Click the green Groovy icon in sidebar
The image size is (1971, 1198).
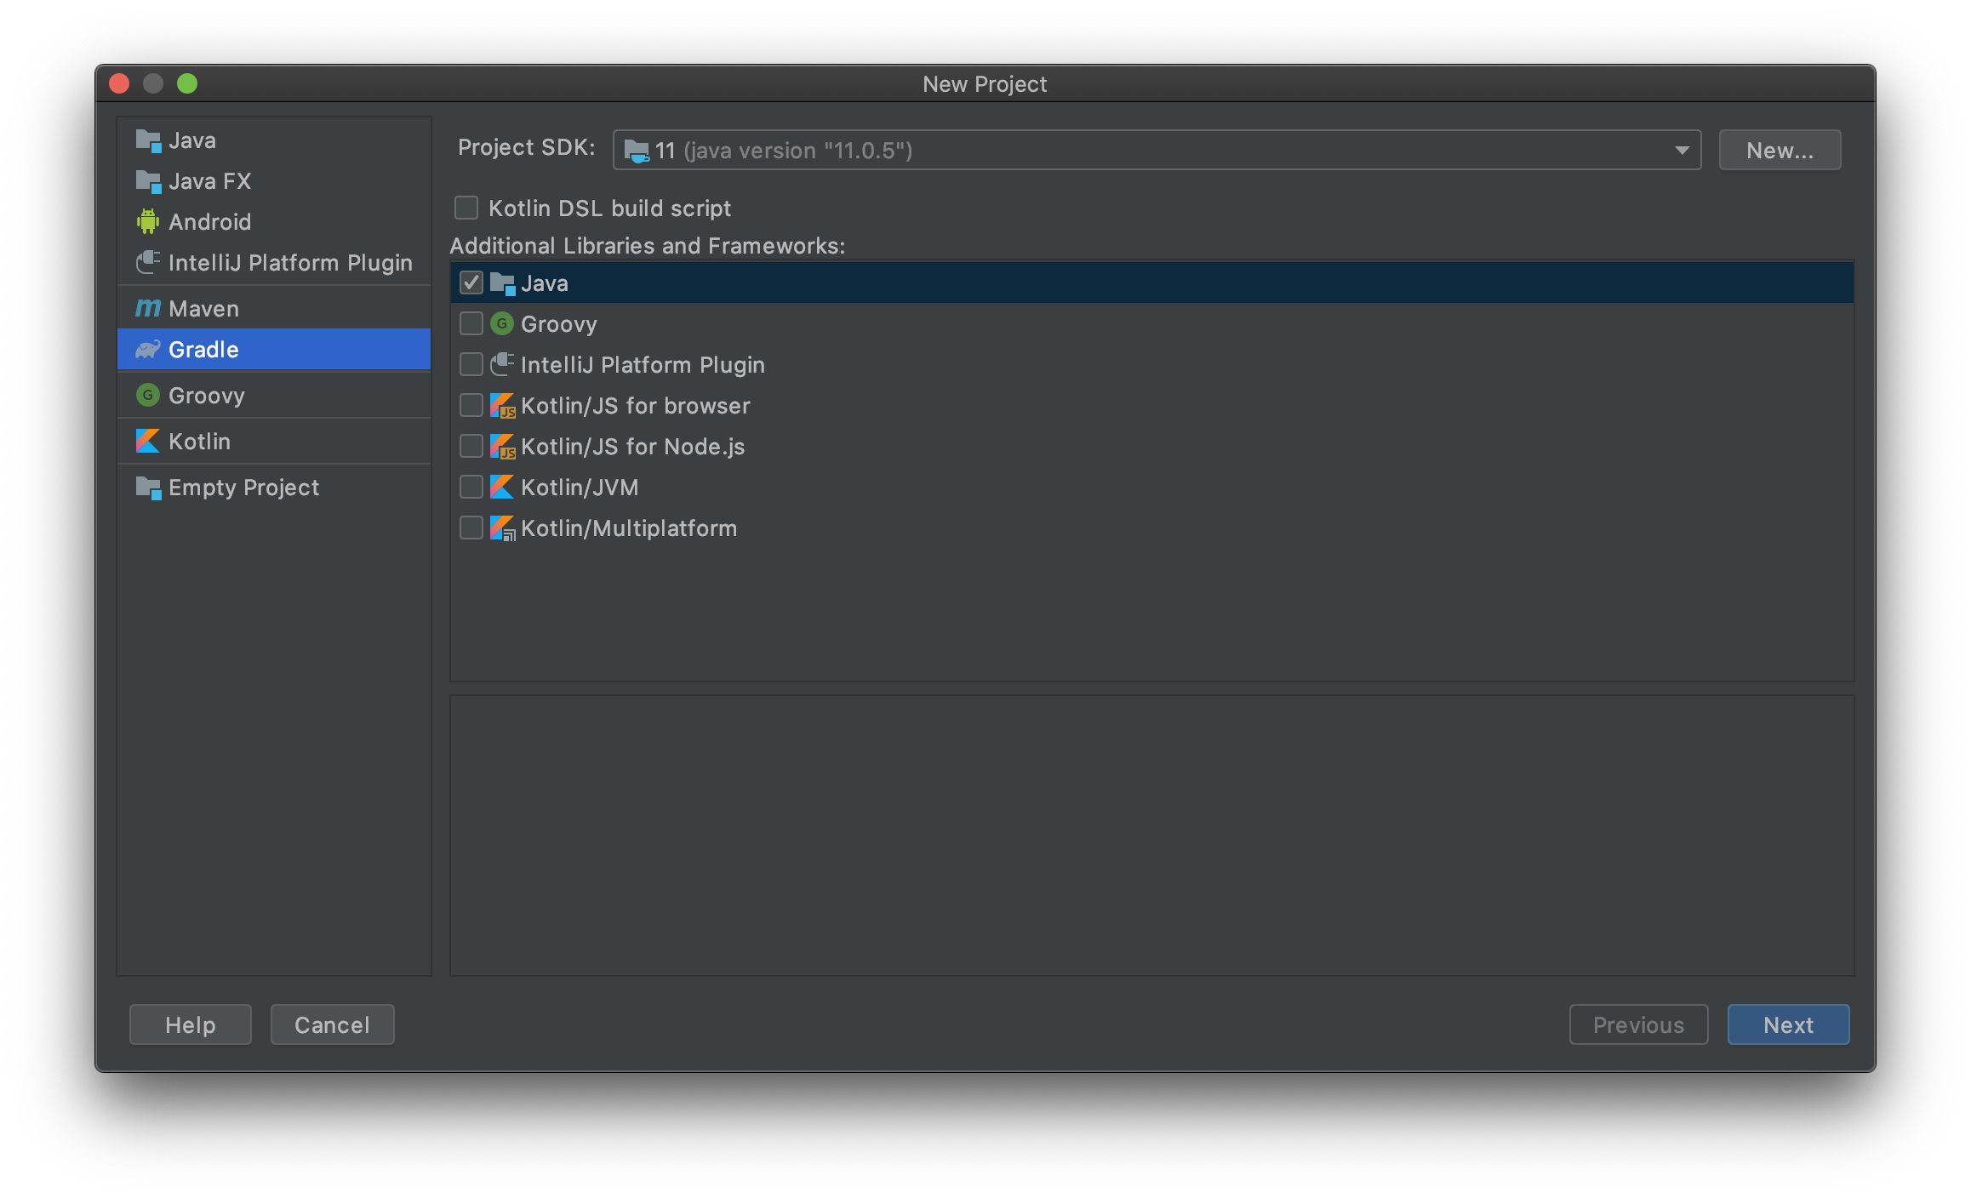[x=148, y=396]
